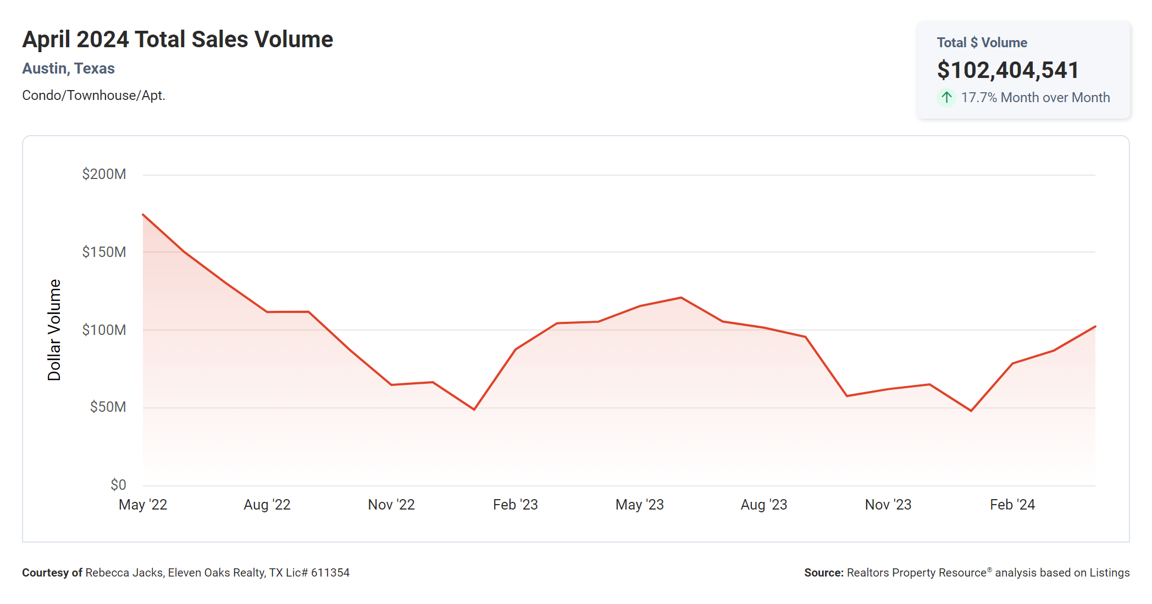Click the Feb '23 x-axis label
The height and width of the screenshot is (604, 1152).
point(515,505)
